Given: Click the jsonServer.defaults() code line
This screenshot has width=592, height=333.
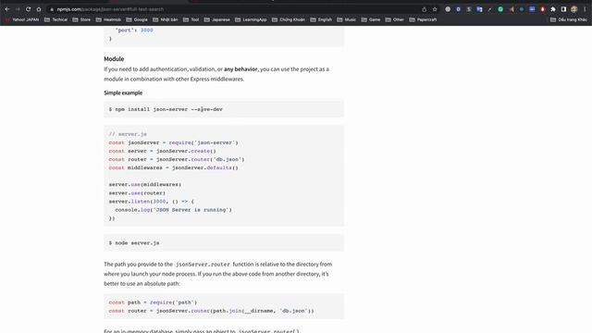Looking at the screenshot, I should (173, 167).
